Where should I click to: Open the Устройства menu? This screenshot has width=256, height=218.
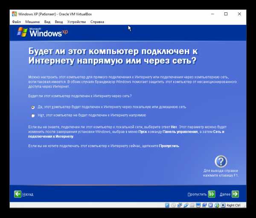click(x=76, y=21)
